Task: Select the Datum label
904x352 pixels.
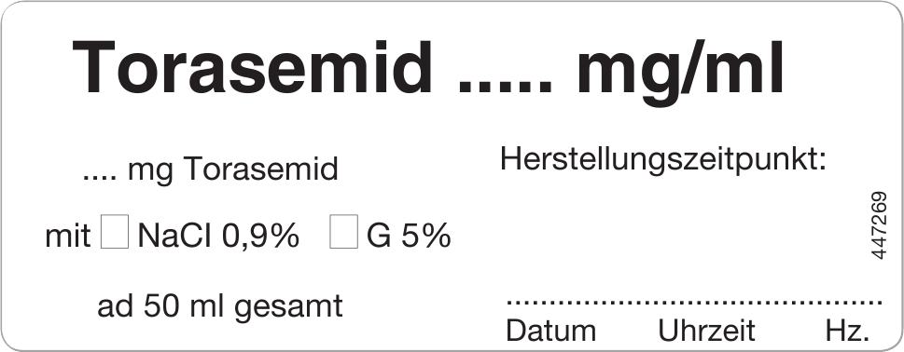Action: pyautogui.click(x=550, y=332)
